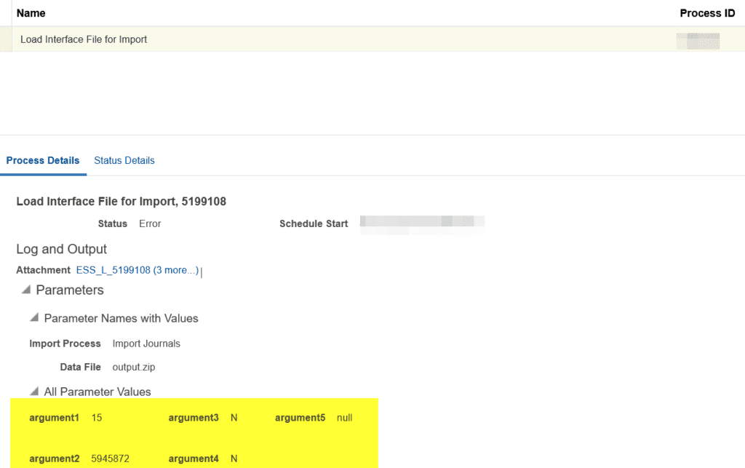Image resolution: width=745 pixels, height=468 pixels.
Task: Click the Import Journals parameter value
Action: click(x=146, y=344)
